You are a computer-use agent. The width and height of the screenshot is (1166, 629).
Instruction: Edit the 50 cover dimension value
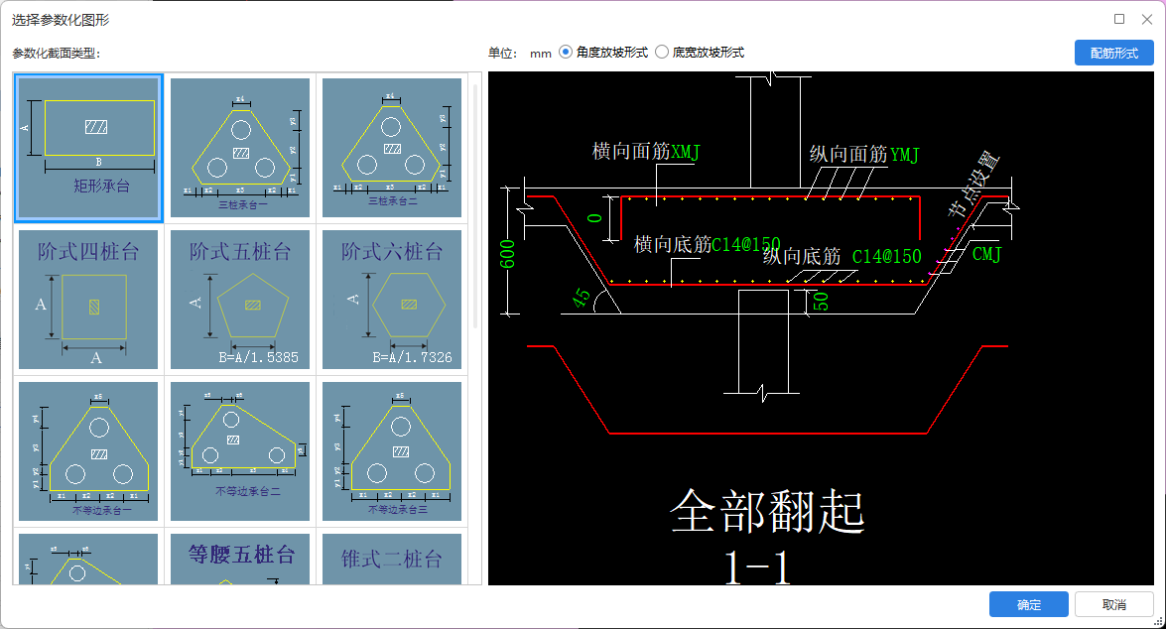pyautogui.click(x=821, y=302)
